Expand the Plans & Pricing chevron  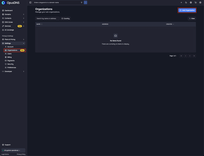24,39
